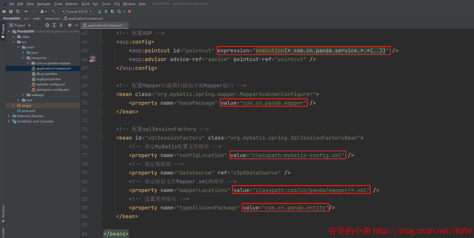Start debugging with the bug icon
This screenshot has width=474, height=238.
point(106,11)
